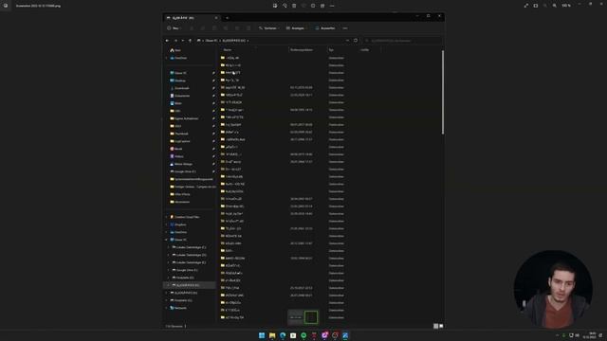Open Videos in quick access sidebar
This screenshot has width=607, height=341.
click(177, 156)
